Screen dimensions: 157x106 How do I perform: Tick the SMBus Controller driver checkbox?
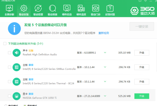pyautogui.click(x=9, y=67)
